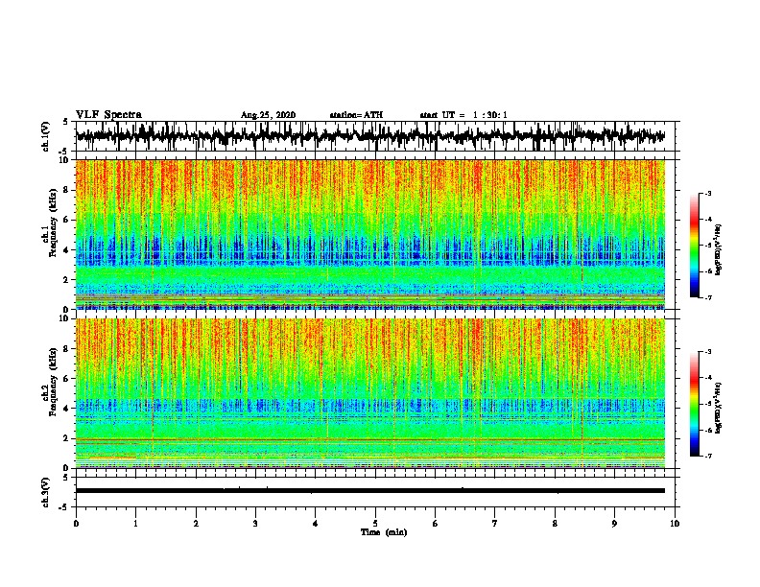760x587 pixels.
Task: Click the ch.2 colorbar log(PSD) label
Action: [718, 408]
